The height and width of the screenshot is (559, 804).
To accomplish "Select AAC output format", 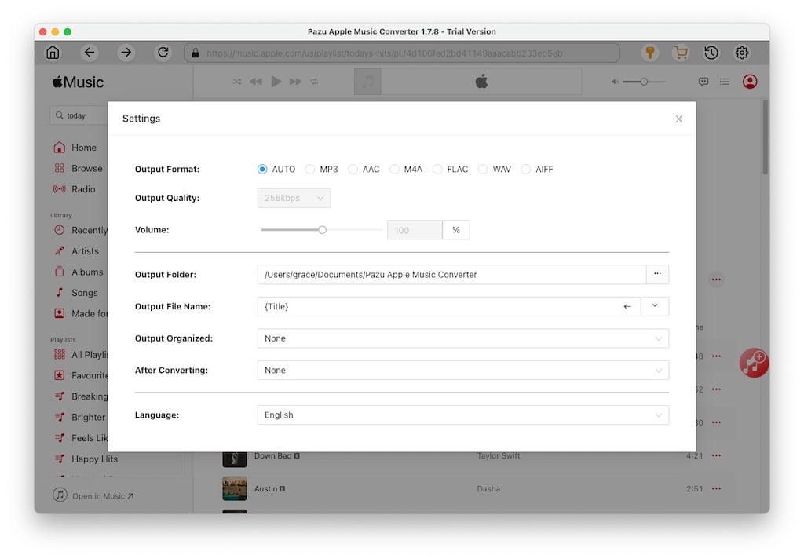I will tap(353, 170).
